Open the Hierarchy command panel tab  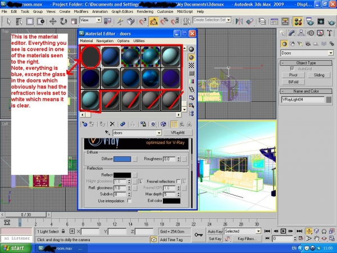pos(301,33)
